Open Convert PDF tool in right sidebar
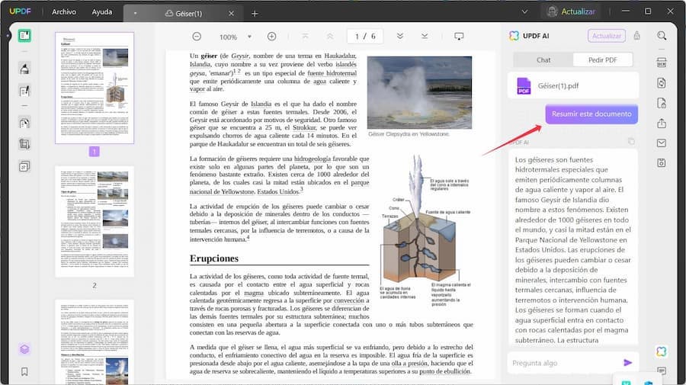686x385 pixels. click(x=662, y=82)
